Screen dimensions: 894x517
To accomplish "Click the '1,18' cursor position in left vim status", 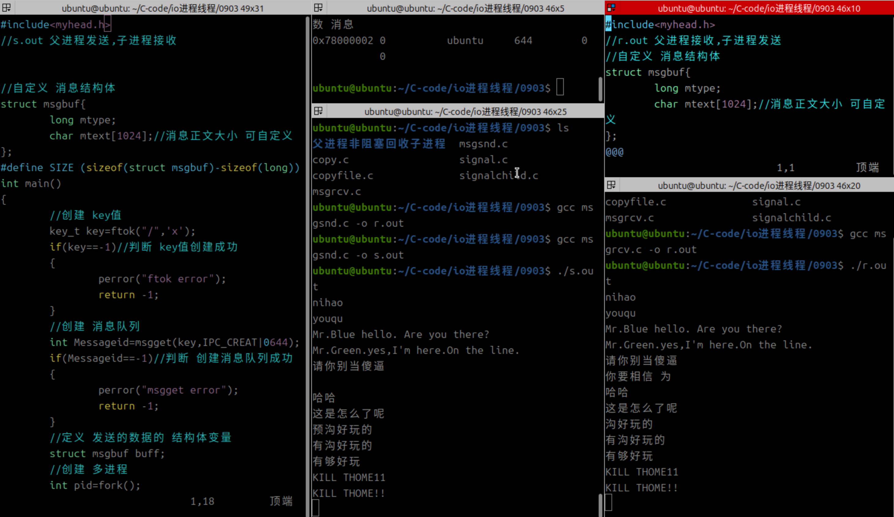I will point(203,501).
